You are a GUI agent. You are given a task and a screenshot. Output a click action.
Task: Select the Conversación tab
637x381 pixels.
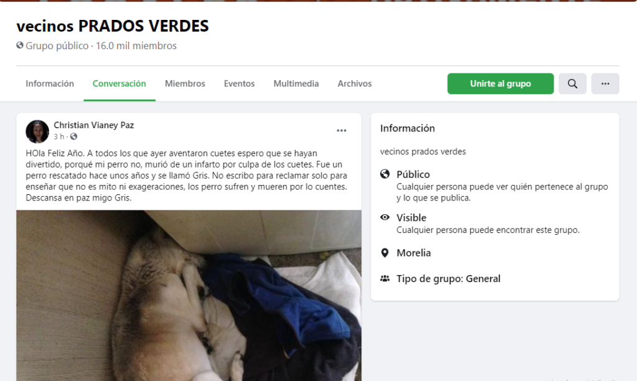pyautogui.click(x=119, y=84)
